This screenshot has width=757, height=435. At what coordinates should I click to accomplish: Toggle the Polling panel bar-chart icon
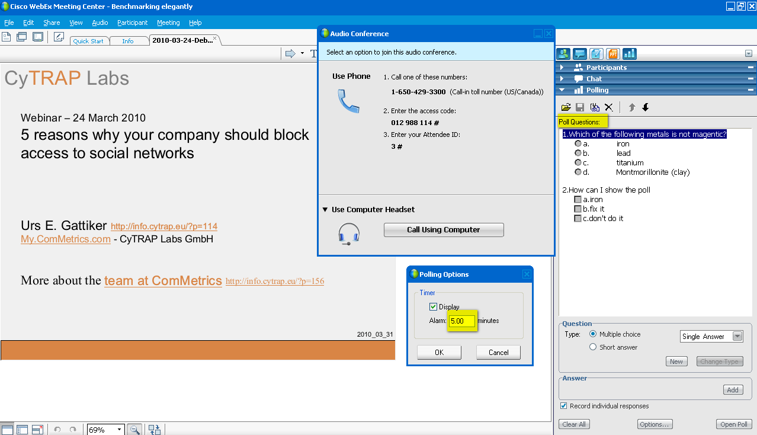[x=629, y=54]
